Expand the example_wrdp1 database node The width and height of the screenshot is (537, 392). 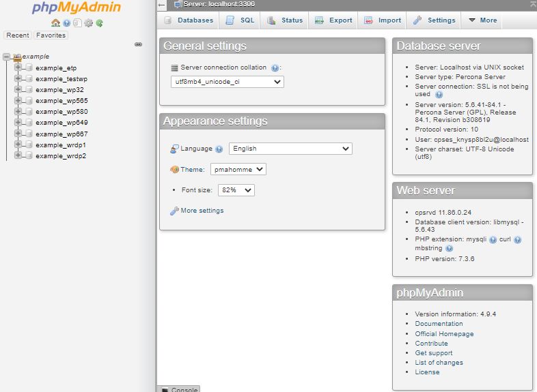18,145
